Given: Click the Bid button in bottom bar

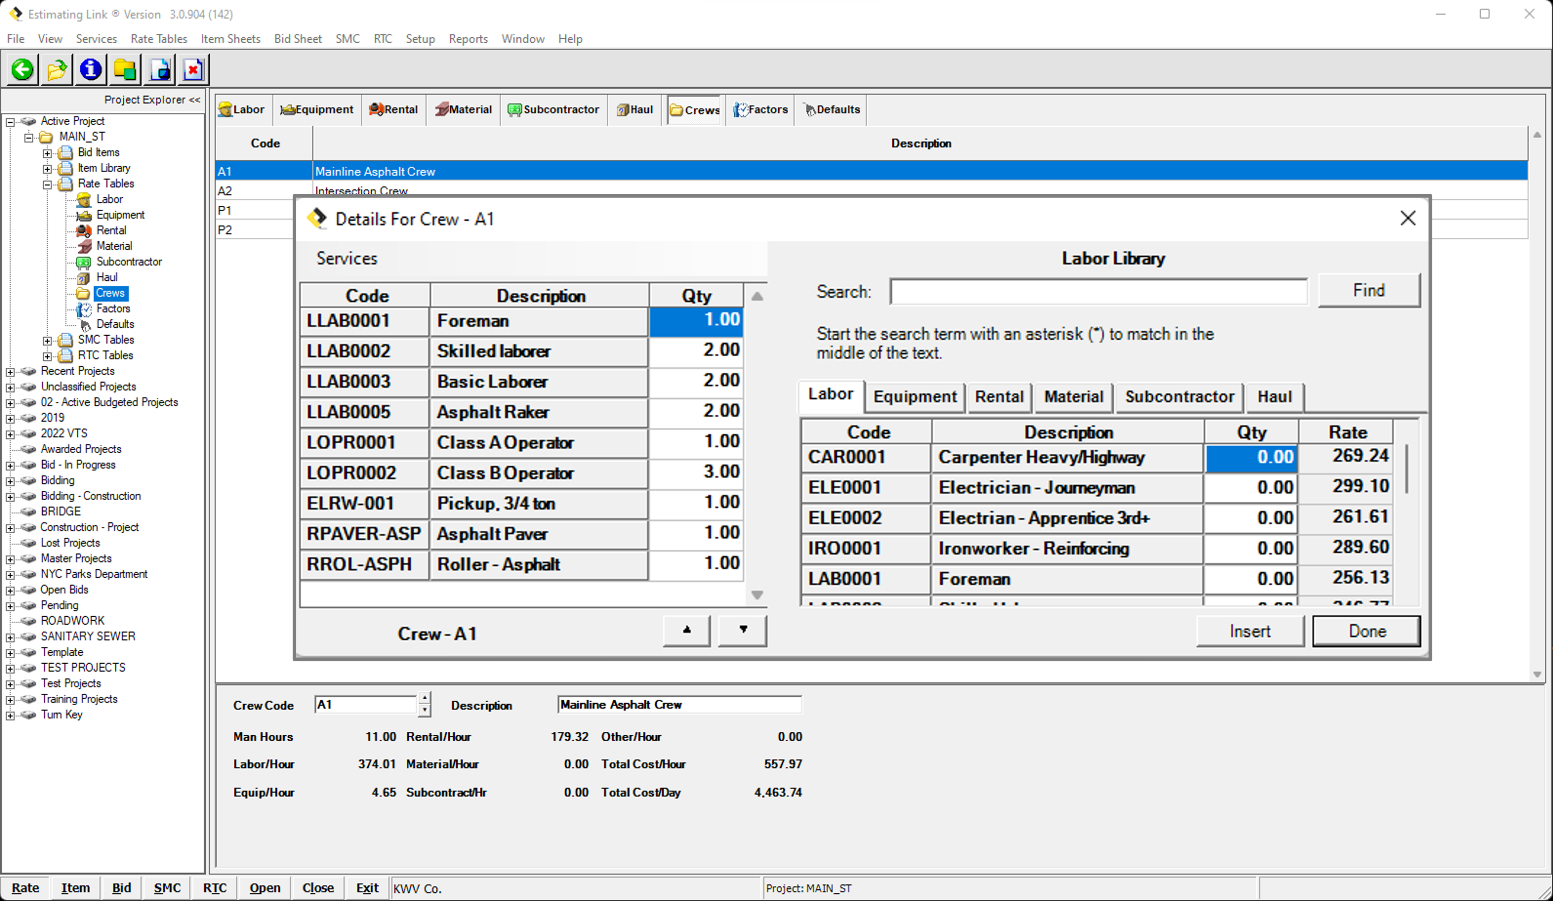Looking at the screenshot, I should coord(121,888).
